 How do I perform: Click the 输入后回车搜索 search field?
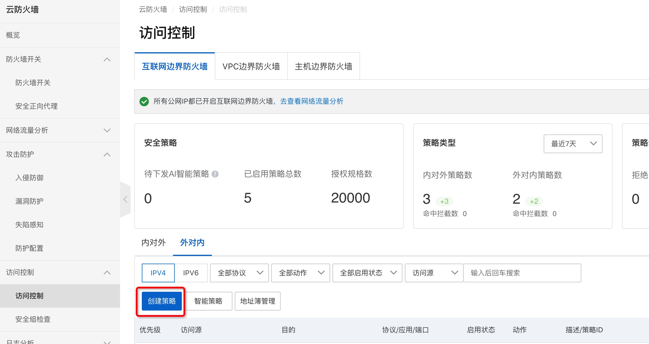tap(522, 273)
